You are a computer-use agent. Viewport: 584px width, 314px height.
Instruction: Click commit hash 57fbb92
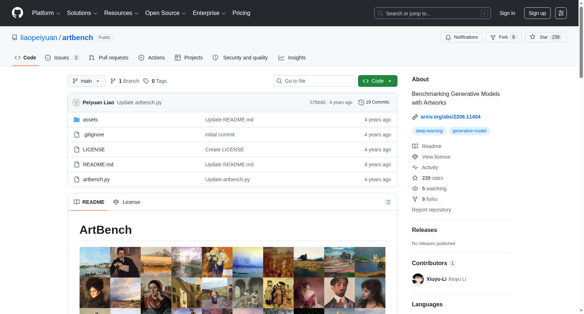[318, 102]
